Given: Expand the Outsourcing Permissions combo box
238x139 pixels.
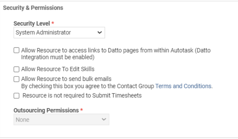Looking at the screenshot, I should tap(61, 120).
